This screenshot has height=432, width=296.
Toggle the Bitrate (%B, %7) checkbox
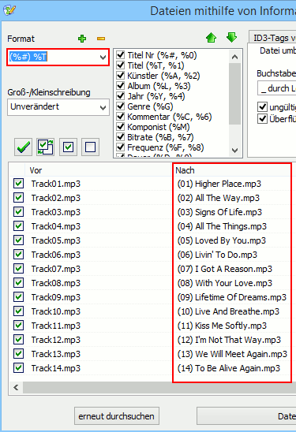pos(120,137)
